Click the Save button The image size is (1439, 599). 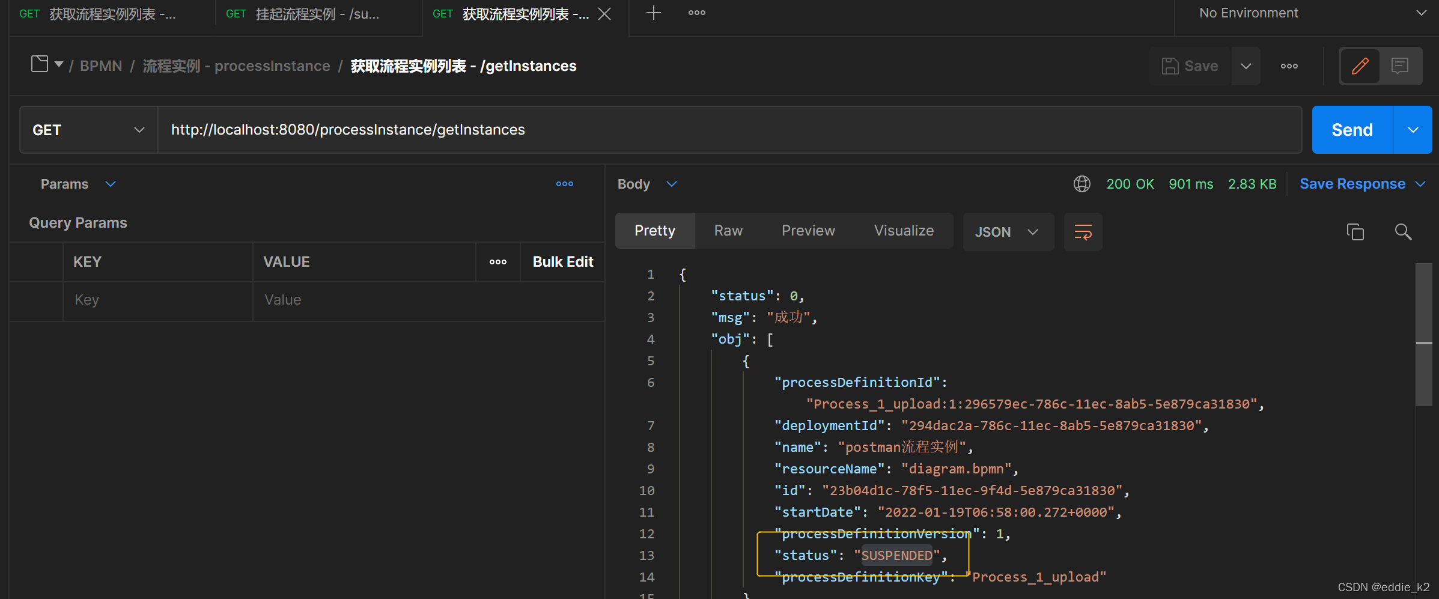1190,66
